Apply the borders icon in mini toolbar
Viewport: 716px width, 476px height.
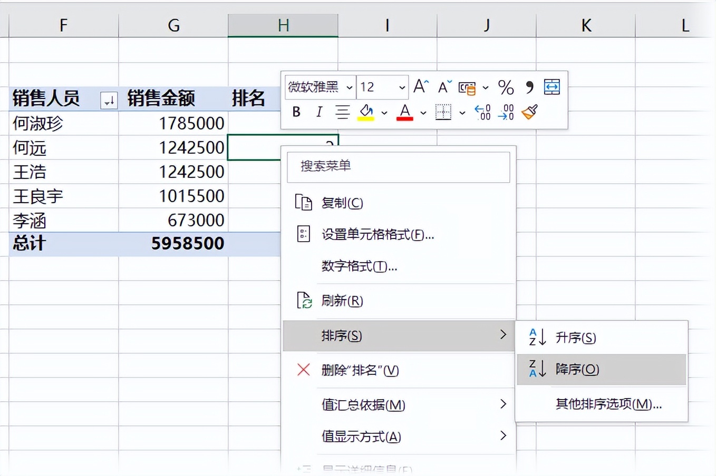tap(443, 112)
